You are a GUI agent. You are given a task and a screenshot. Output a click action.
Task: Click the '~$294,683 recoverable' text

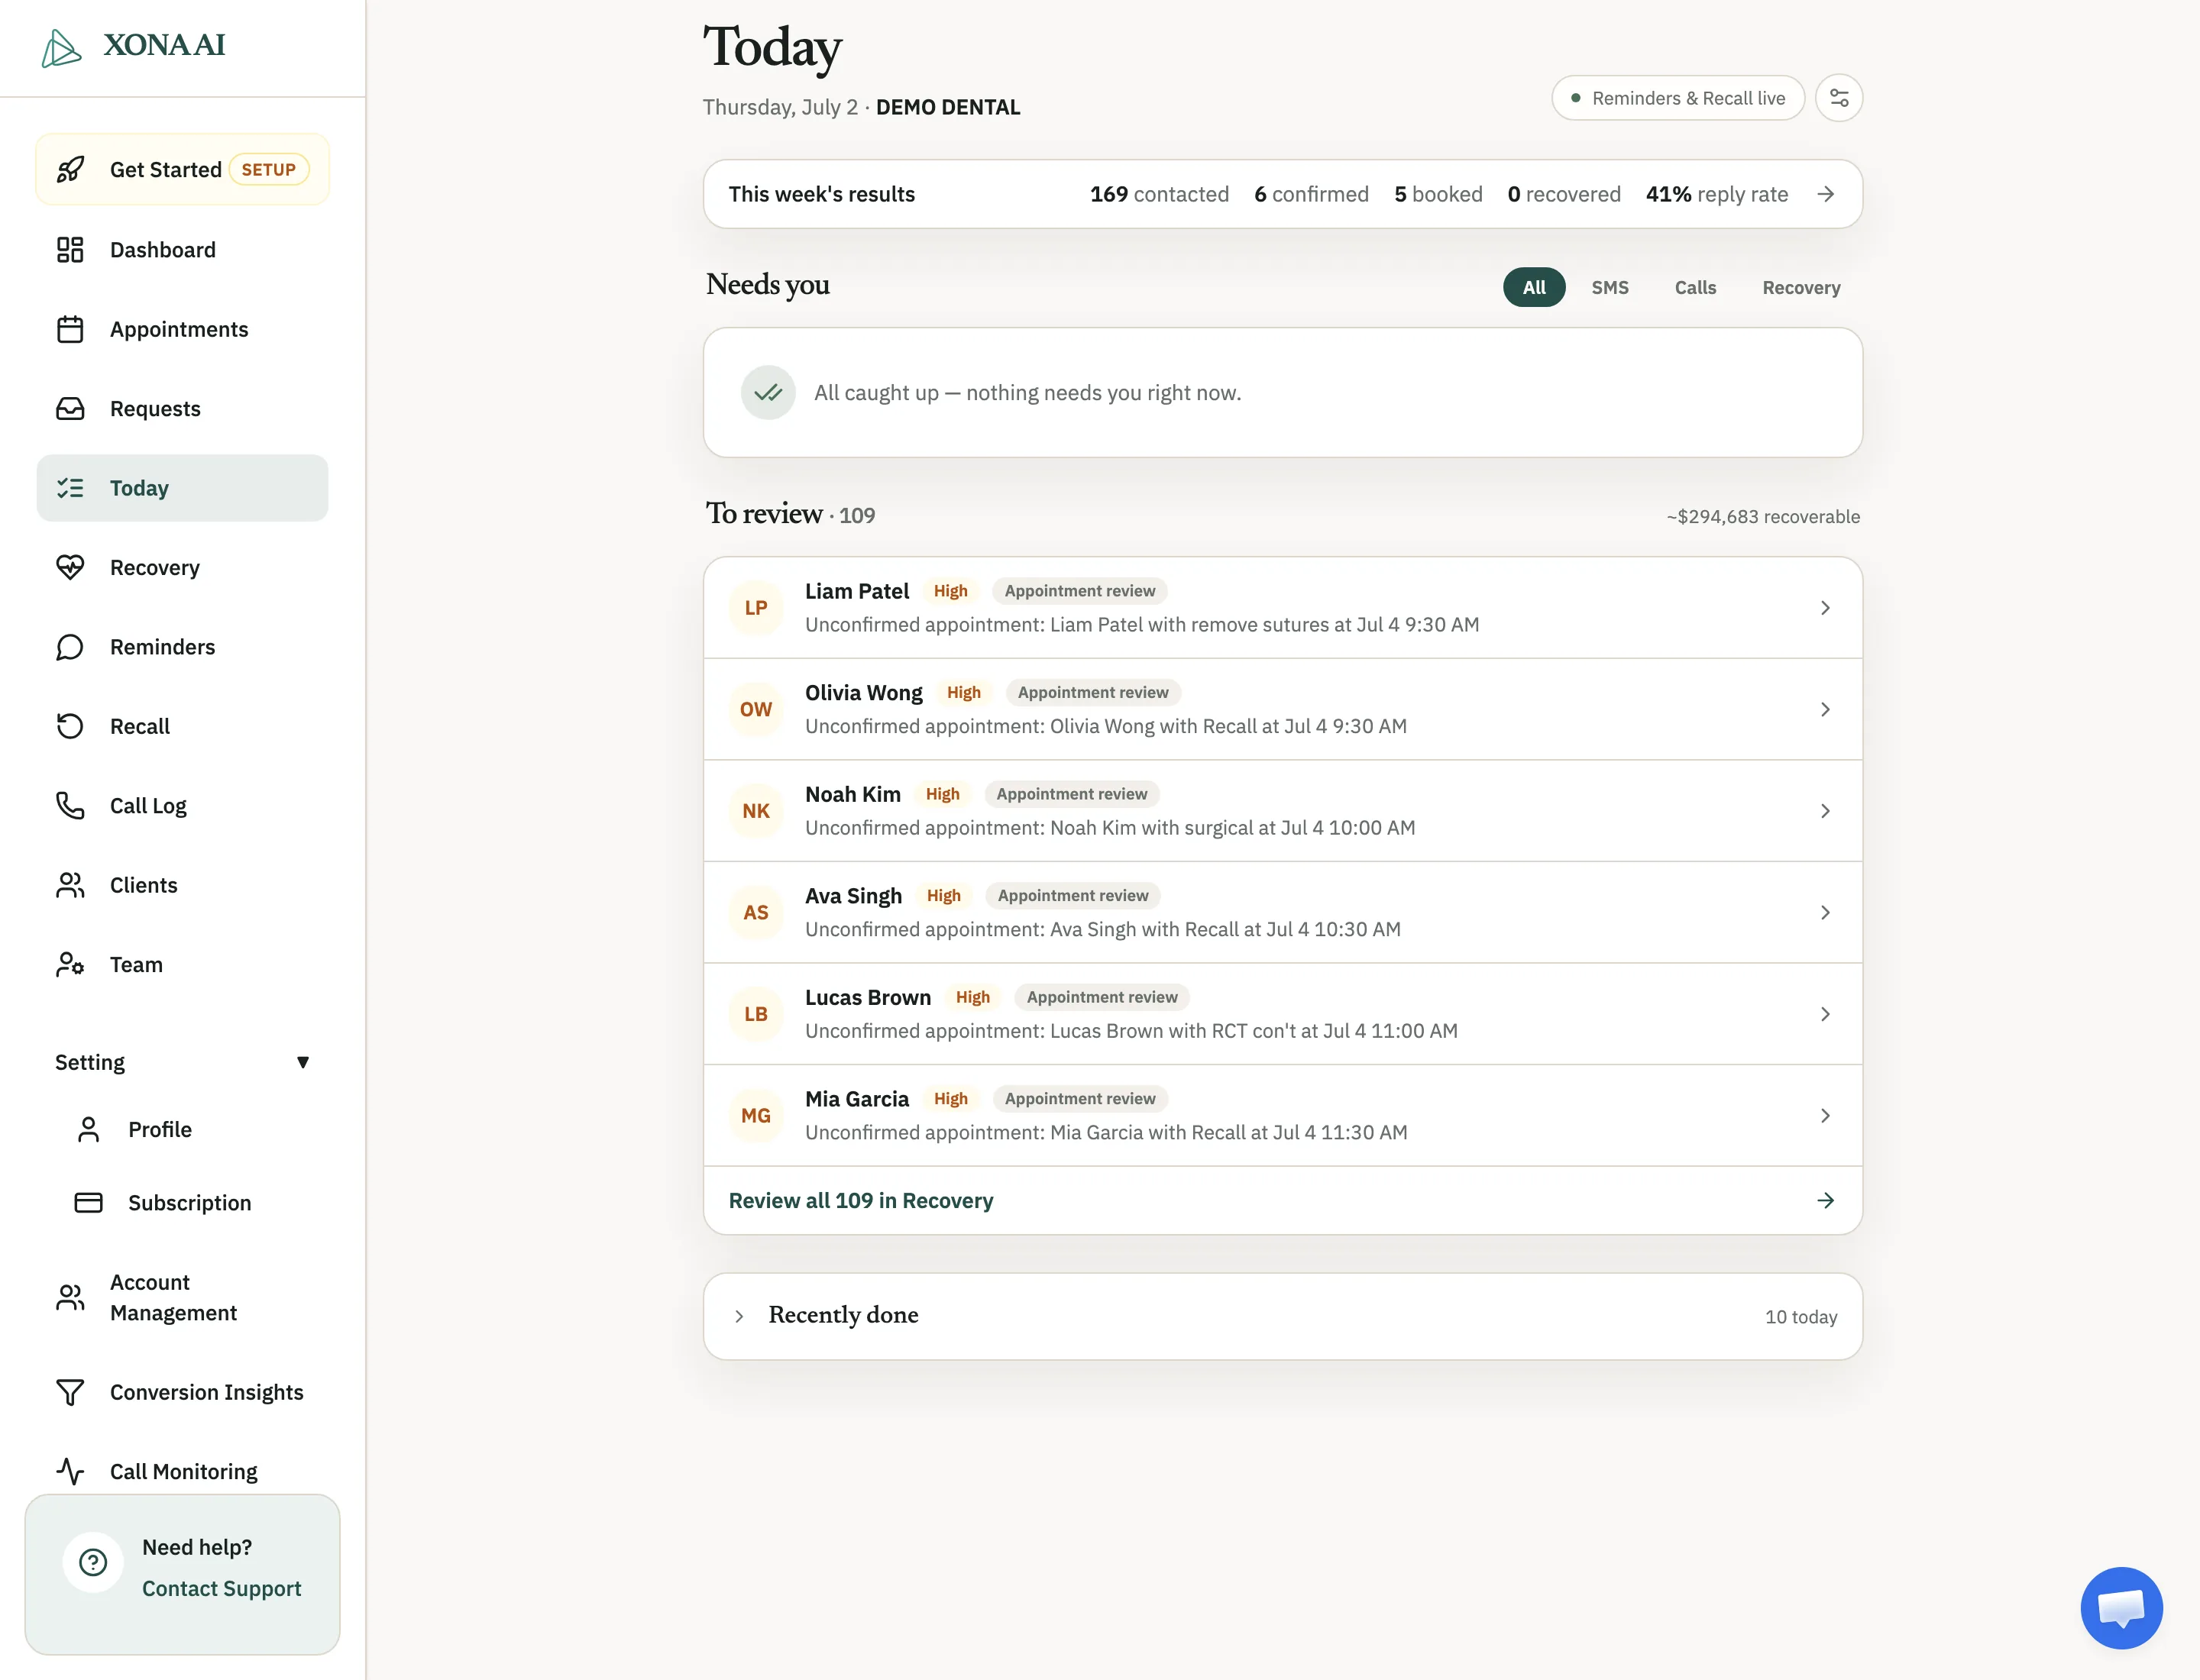[1763, 517]
